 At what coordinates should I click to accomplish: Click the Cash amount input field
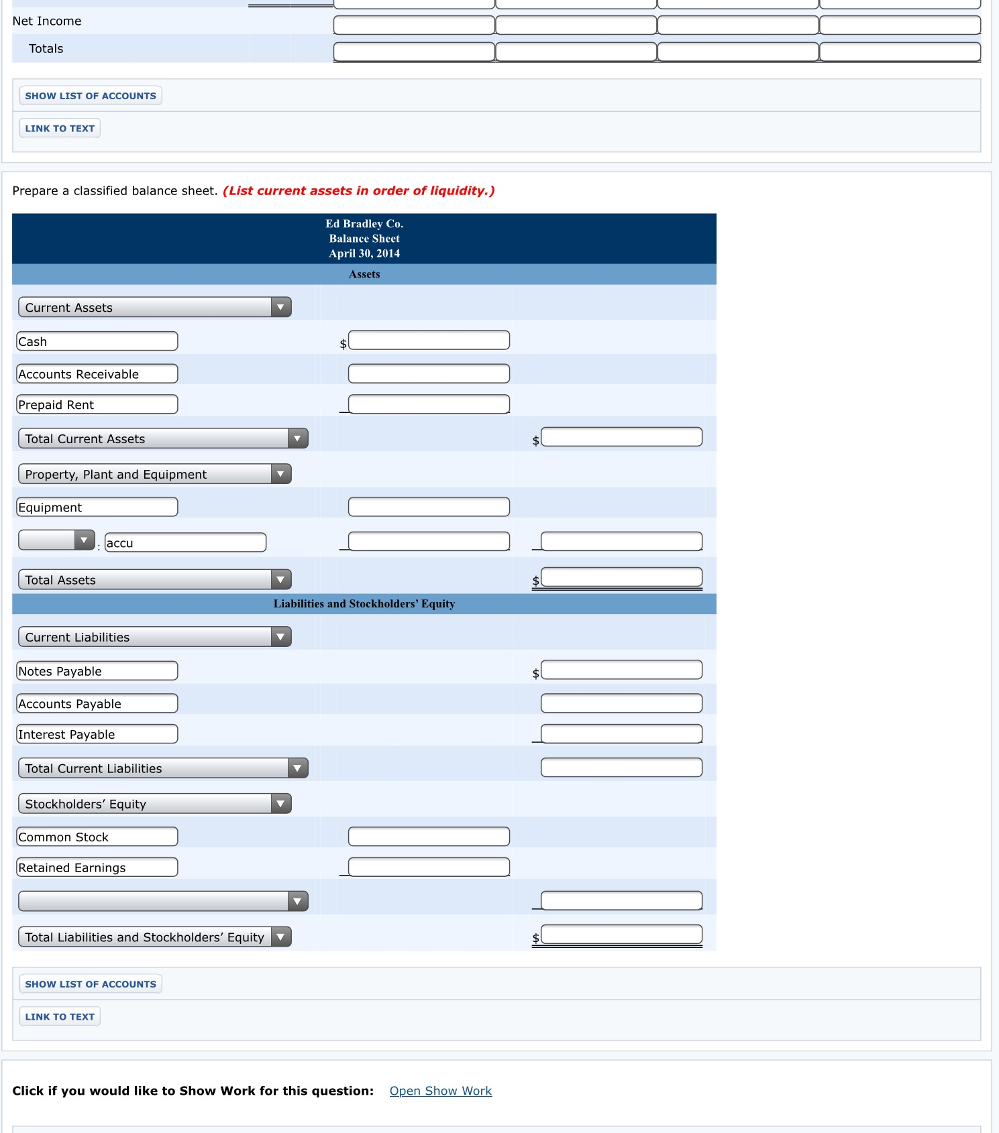[429, 340]
